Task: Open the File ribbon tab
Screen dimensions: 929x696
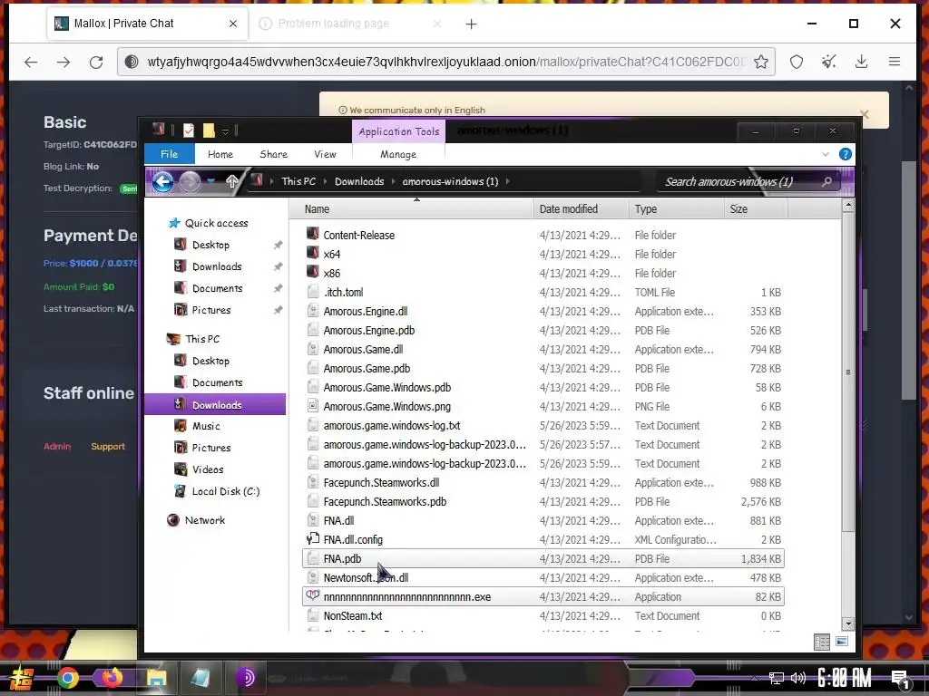Action: coord(169,154)
